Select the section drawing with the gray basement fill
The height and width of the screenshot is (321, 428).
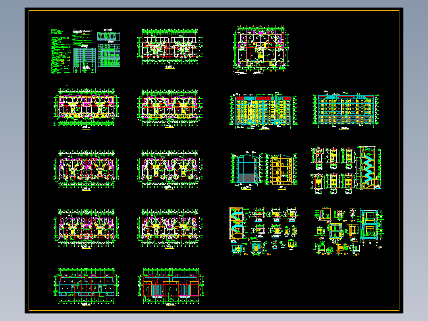246,170
